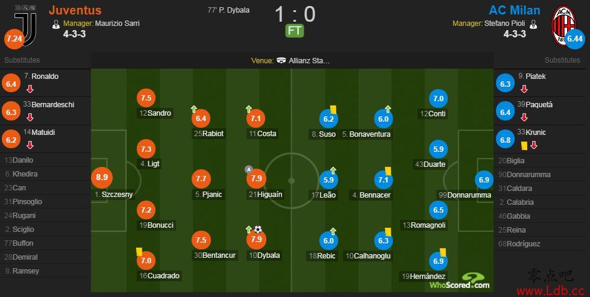Open Donnarumma's 6.9 rating bubble

point(484,180)
